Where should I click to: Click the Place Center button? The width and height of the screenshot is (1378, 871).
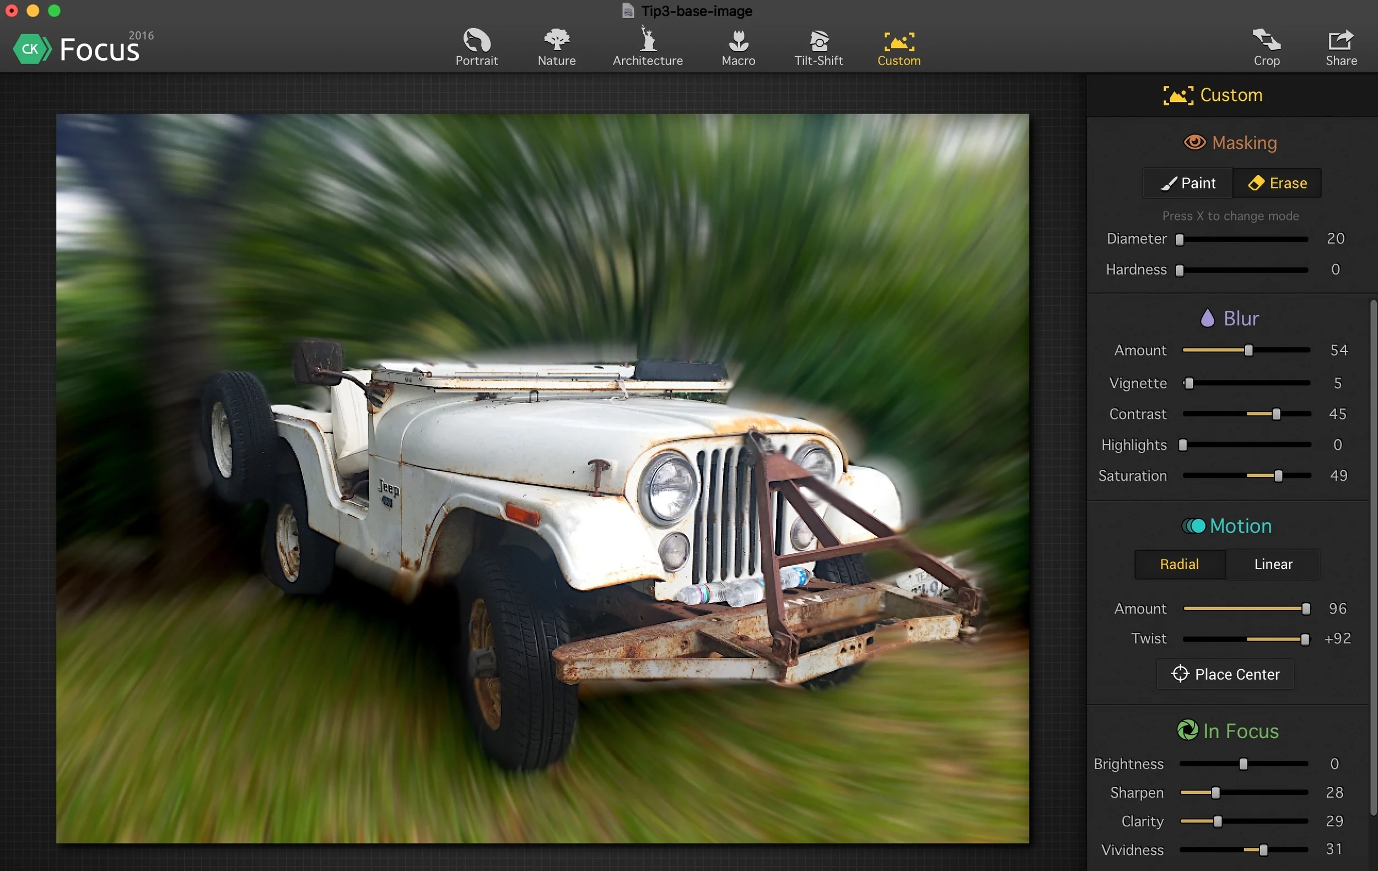click(1225, 674)
